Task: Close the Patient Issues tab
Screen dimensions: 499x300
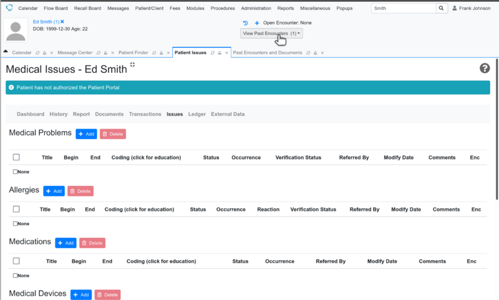Action: 226,53
